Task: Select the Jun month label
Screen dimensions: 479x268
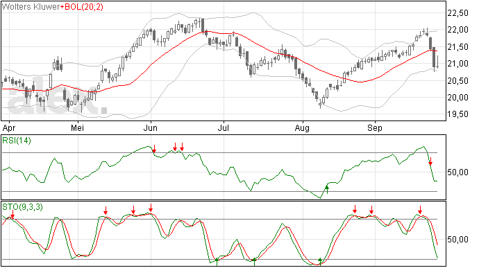Action: (x=151, y=127)
